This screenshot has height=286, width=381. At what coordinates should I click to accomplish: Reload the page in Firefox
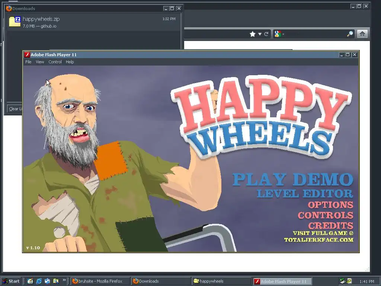(266, 34)
